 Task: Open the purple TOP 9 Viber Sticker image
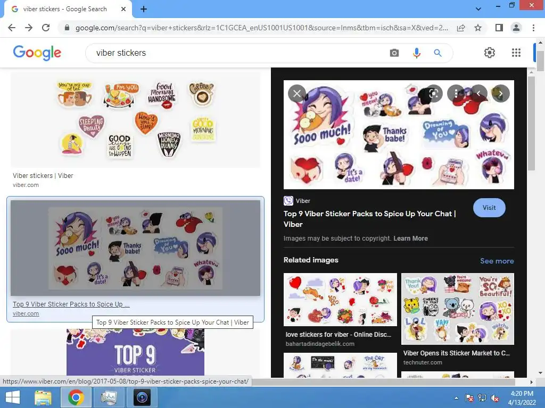135,353
